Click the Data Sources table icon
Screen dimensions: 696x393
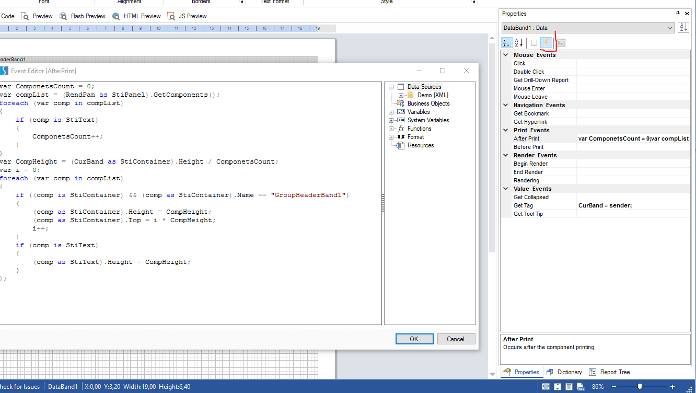pyautogui.click(x=401, y=87)
